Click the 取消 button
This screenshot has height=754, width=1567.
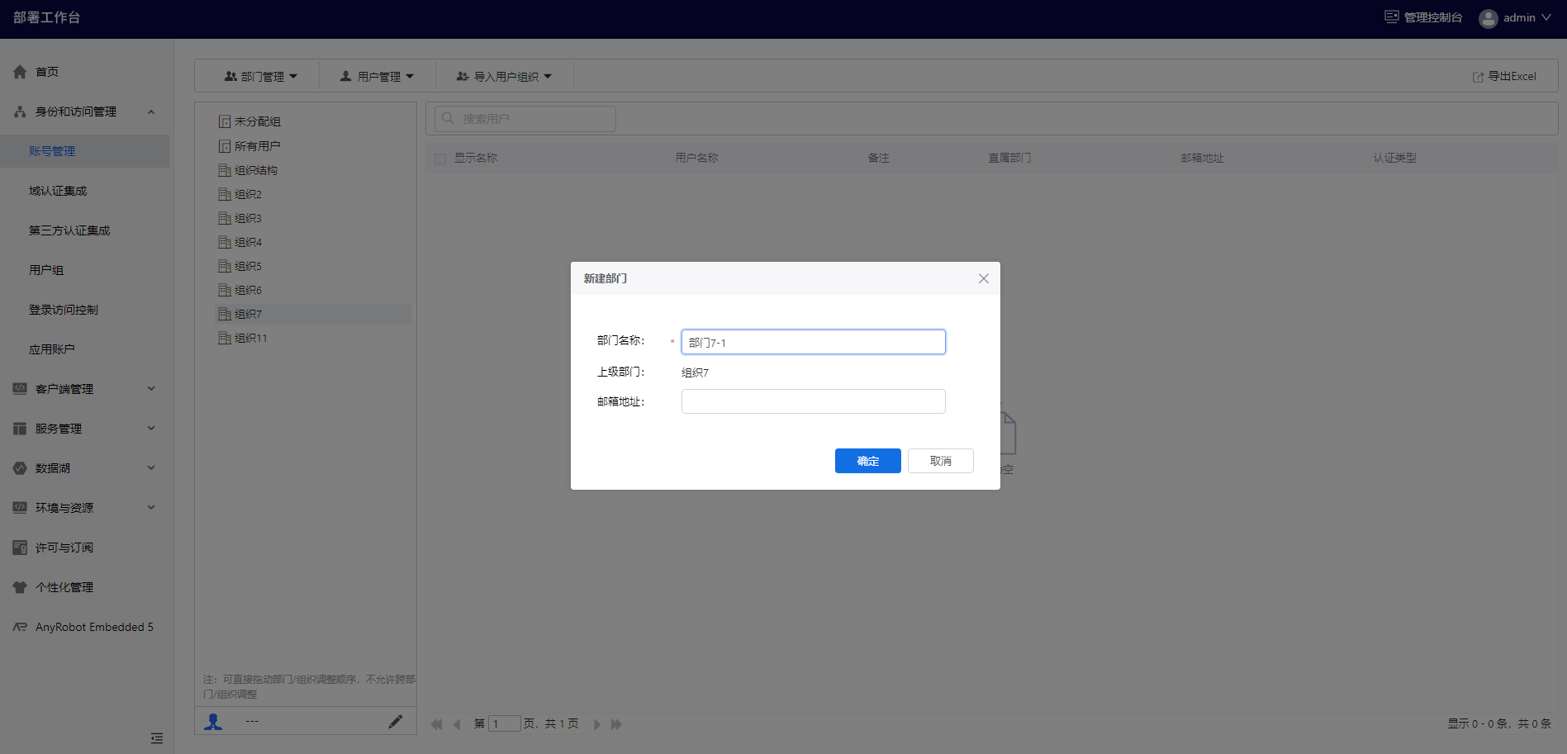pyautogui.click(x=940, y=461)
